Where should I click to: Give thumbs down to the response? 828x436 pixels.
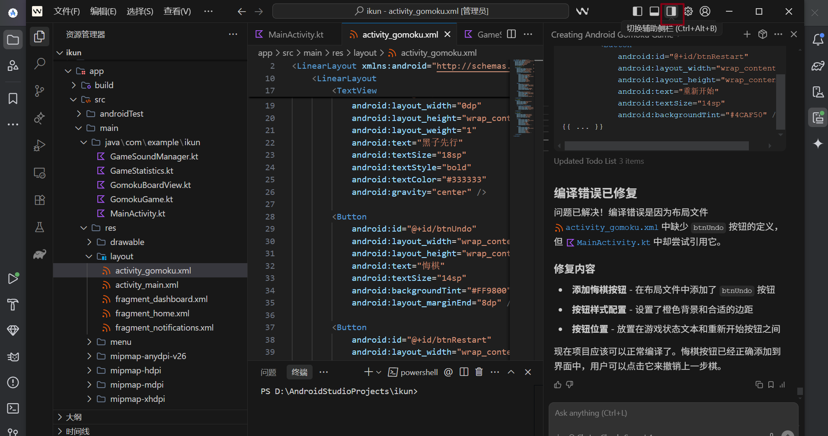pyautogui.click(x=569, y=385)
